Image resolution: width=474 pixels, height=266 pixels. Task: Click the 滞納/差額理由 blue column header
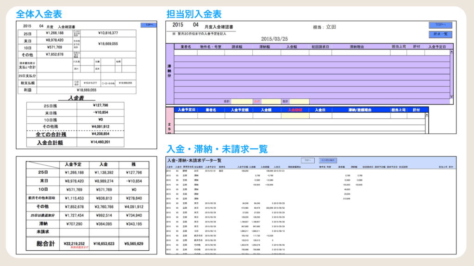[360, 110]
